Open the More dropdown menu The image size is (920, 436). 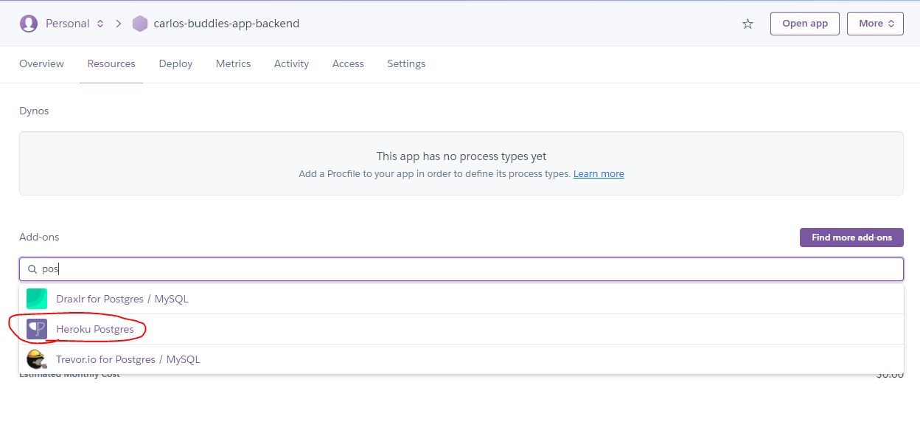click(x=875, y=24)
